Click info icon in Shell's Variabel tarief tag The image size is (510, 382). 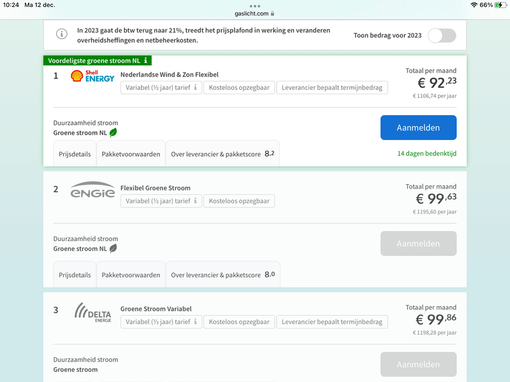coord(195,87)
